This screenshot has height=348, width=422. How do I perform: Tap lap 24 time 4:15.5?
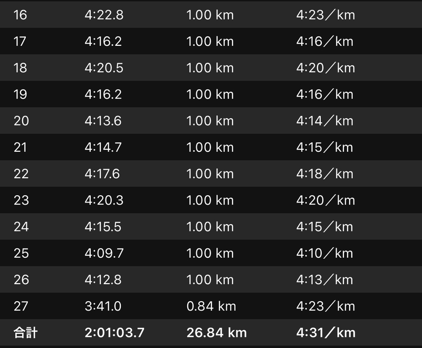(103, 227)
